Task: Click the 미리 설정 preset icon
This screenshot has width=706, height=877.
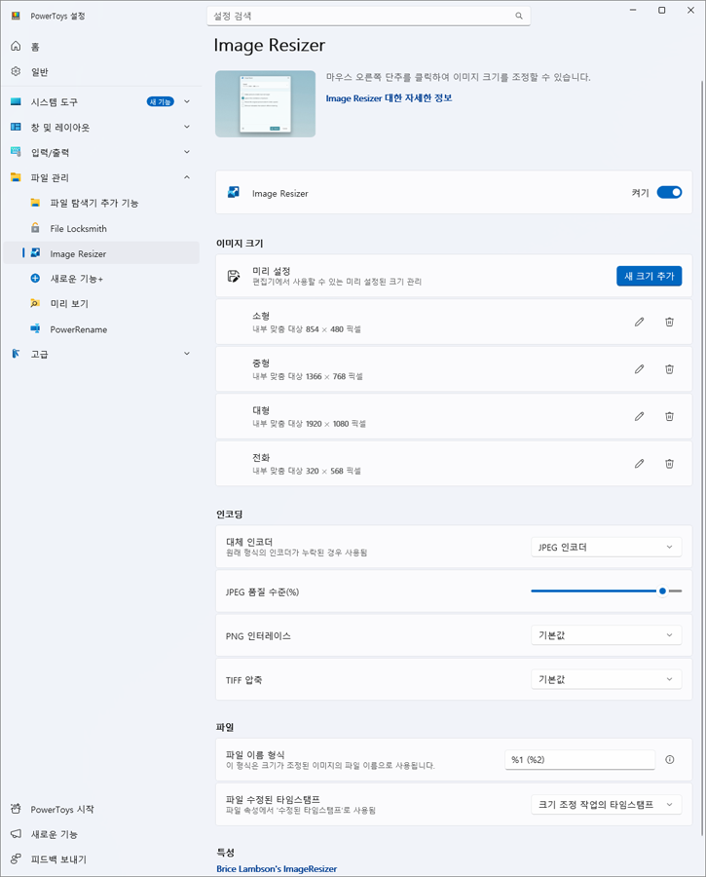Action: (x=233, y=276)
